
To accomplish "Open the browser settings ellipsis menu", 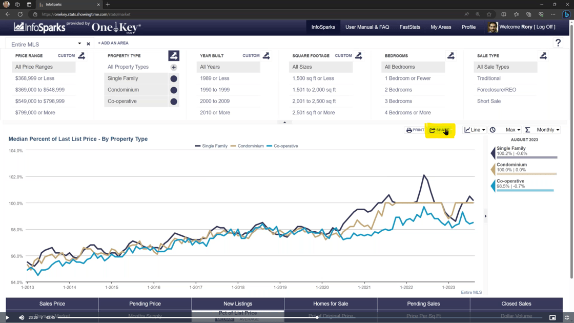I will pyautogui.click(x=553, y=14).
